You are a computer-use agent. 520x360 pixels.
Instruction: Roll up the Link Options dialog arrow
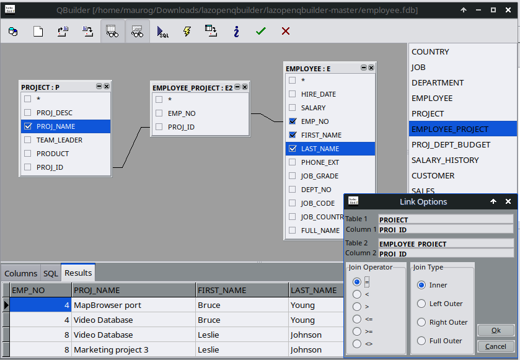click(493, 201)
